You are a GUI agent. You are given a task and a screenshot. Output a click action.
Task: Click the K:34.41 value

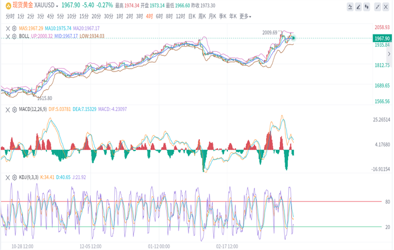pyautogui.click(x=47, y=177)
